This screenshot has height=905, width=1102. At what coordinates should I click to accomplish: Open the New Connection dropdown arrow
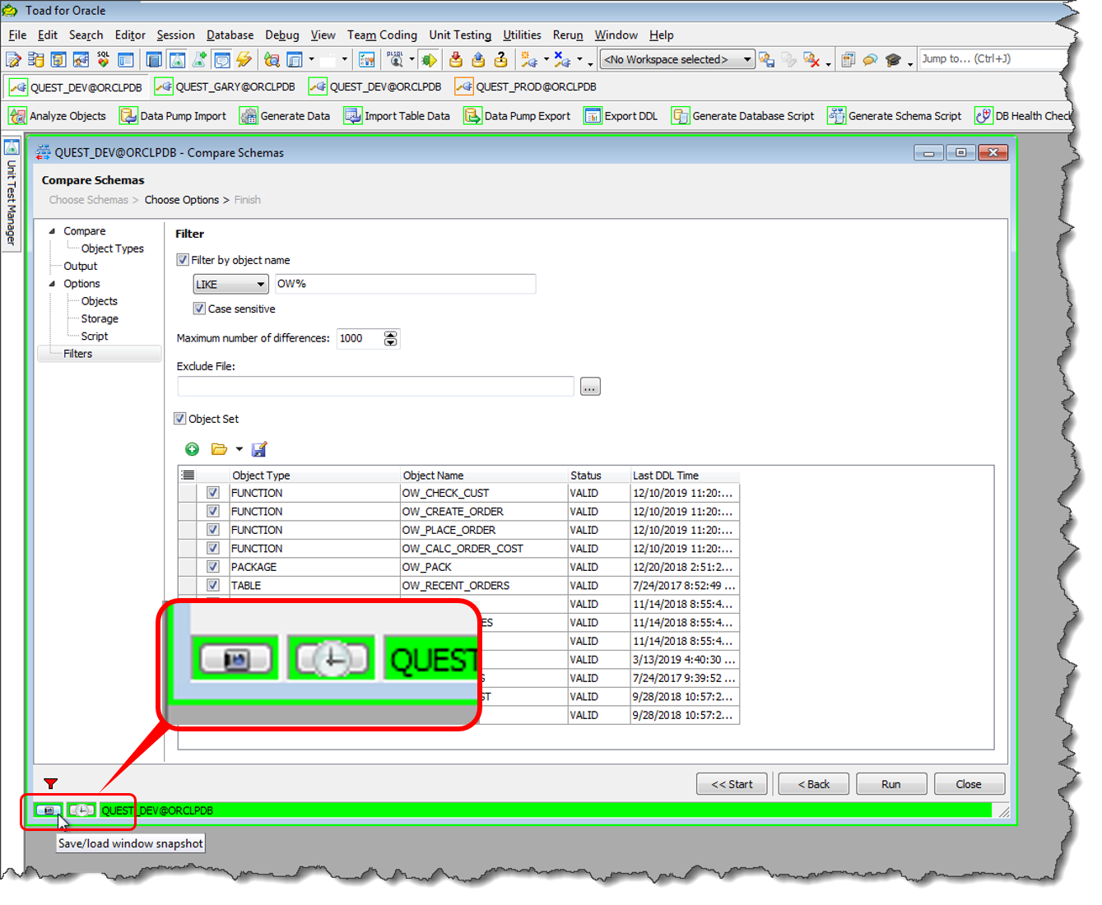(x=546, y=59)
